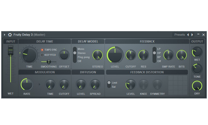Open the Presets selector
The image size is (208, 125).
pyautogui.click(x=180, y=35)
